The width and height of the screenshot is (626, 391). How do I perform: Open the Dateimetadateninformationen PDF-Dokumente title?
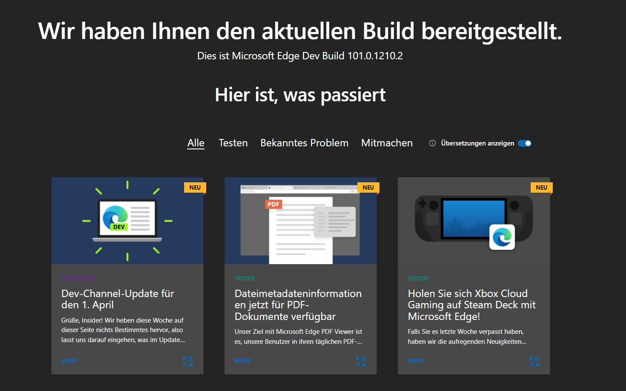298,305
